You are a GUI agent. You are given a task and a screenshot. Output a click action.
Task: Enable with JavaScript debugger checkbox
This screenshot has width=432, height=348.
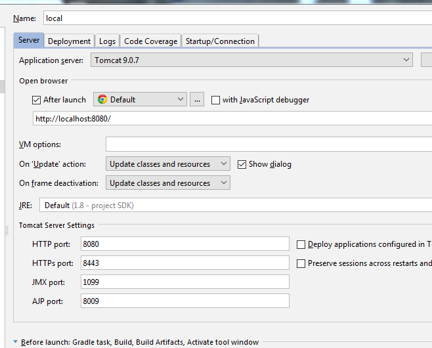pos(215,100)
